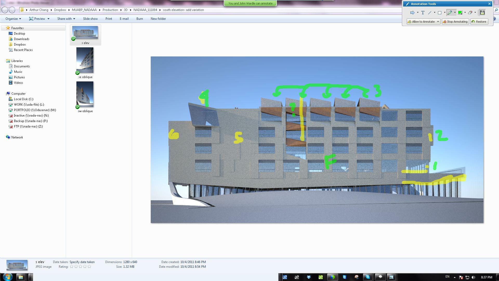Click the Preview toolbar button
Viewport: 499px width, 281px height.
(37, 19)
